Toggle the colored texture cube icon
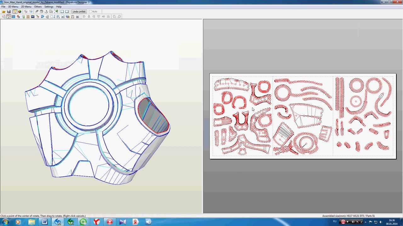Image resolution: width=403 pixels, height=226 pixels. point(20,12)
